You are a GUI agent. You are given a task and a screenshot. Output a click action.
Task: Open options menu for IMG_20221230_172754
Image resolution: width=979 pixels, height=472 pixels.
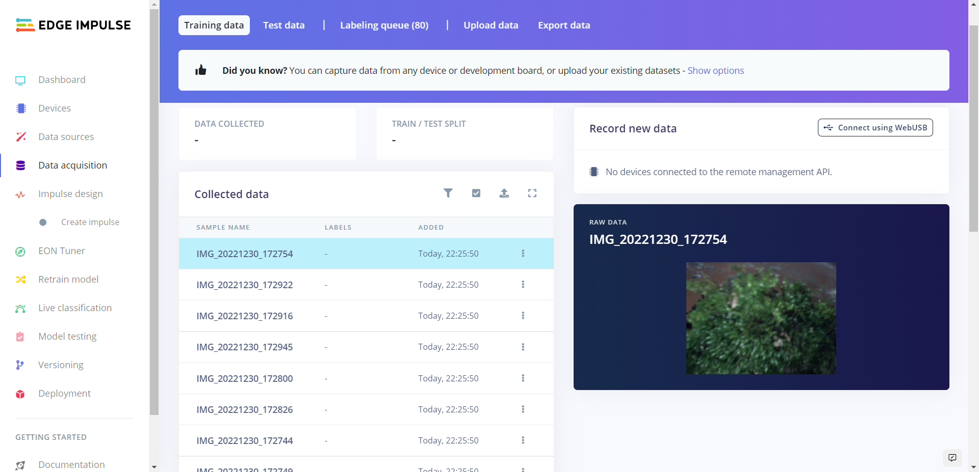pos(523,254)
